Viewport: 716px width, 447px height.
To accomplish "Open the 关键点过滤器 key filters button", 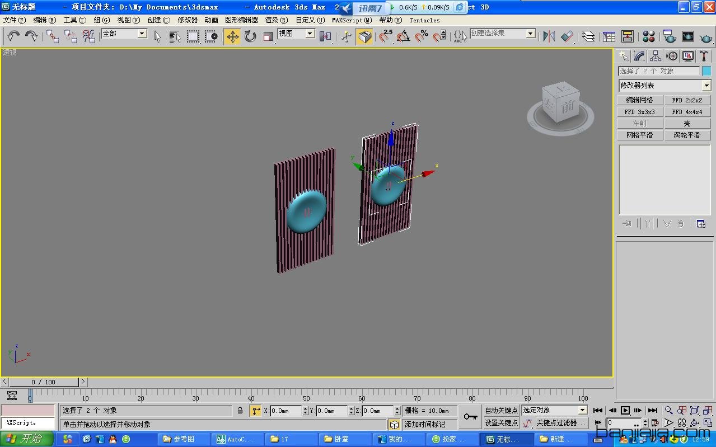I will coord(561,423).
